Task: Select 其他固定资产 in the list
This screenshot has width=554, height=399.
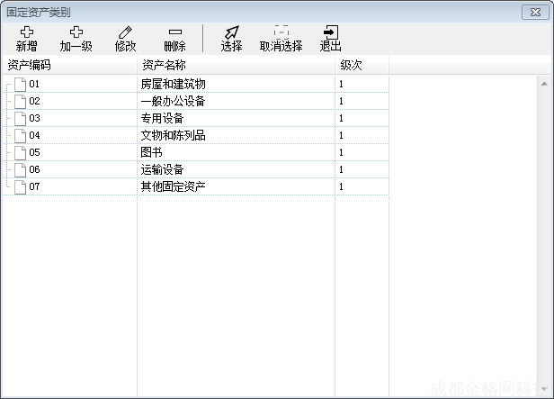Action: click(173, 186)
